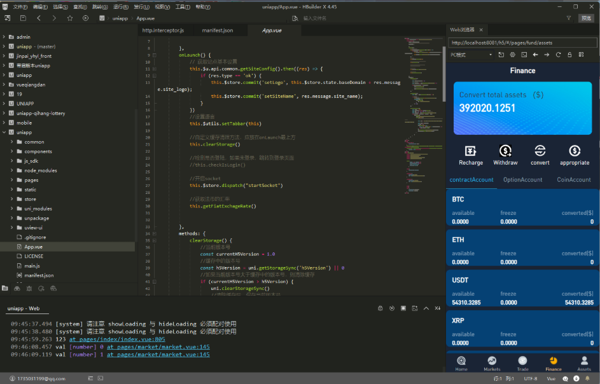Click the browser URL address field
The height and width of the screenshot is (384, 600).
pos(522,43)
